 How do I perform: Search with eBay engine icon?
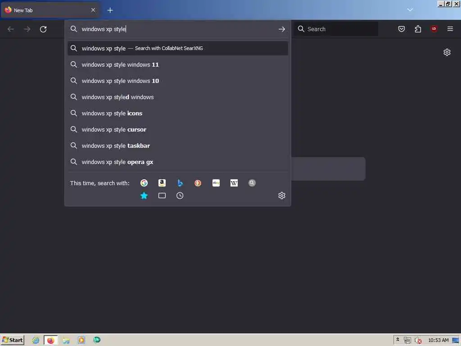click(x=216, y=183)
